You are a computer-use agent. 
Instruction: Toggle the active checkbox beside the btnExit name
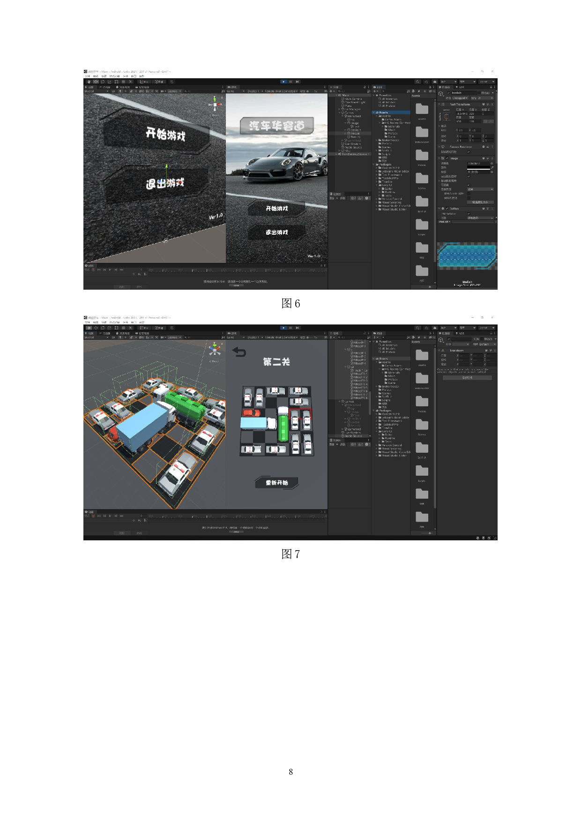[448, 93]
